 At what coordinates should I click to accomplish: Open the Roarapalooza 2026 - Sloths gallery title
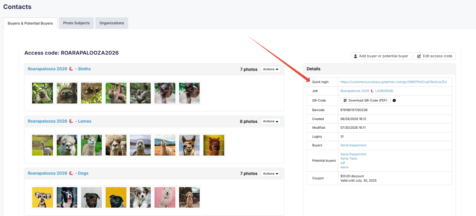tap(59, 69)
